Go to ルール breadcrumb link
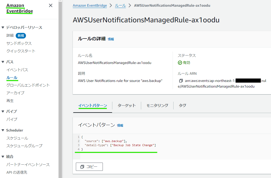 coord(120,5)
